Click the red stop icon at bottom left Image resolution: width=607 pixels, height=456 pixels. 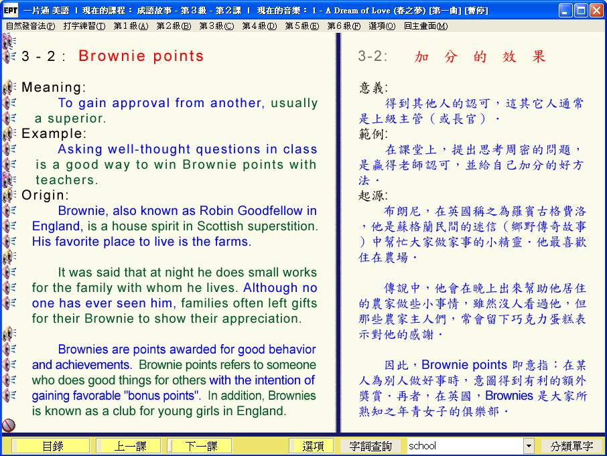click(9, 425)
